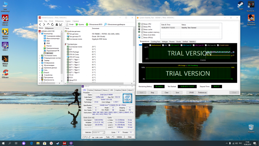This screenshot has width=259, height=146.
Task: Disable the Stress CPU checkbox
Action: (x=142, y=24)
